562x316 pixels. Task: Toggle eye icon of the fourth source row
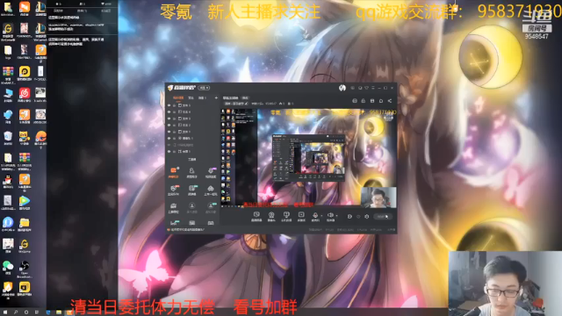click(169, 125)
